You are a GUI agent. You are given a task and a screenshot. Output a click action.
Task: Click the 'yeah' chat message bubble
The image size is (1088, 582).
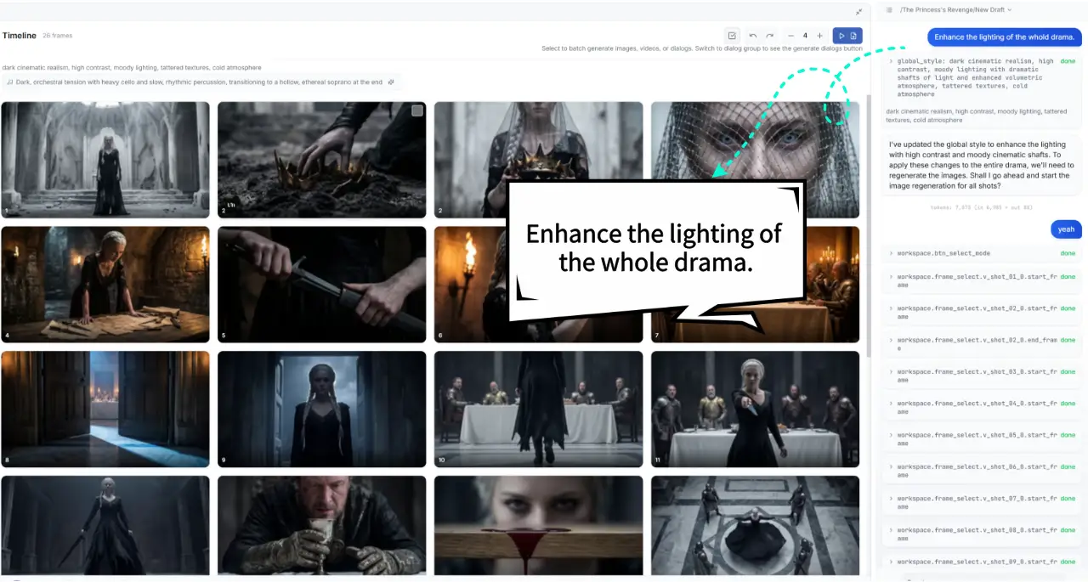coord(1066,229)
